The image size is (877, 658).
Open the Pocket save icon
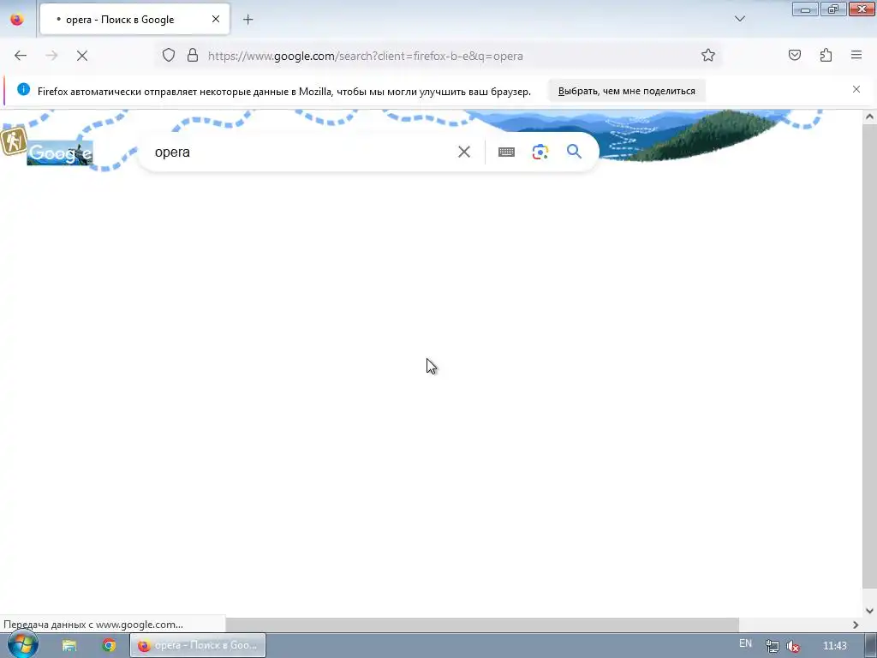click(x=795, y=55)
